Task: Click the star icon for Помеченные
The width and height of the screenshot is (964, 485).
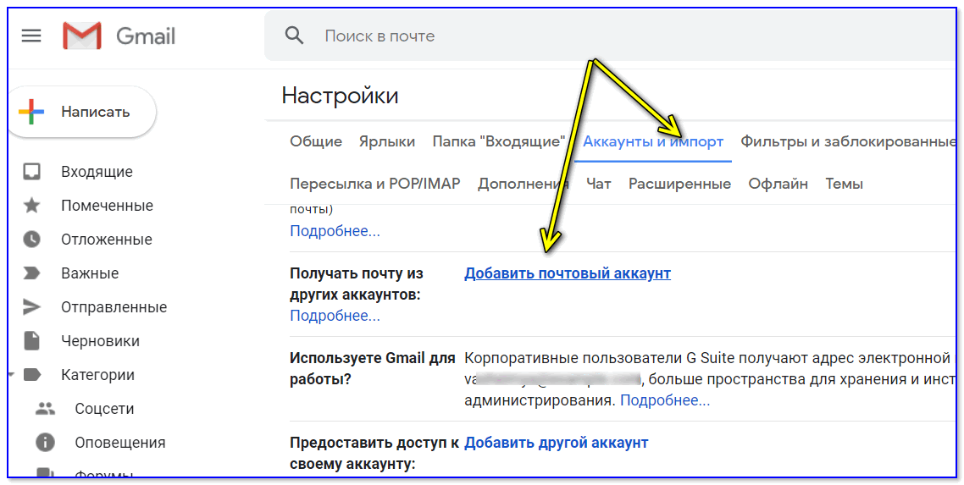Action: pos(31,205)
